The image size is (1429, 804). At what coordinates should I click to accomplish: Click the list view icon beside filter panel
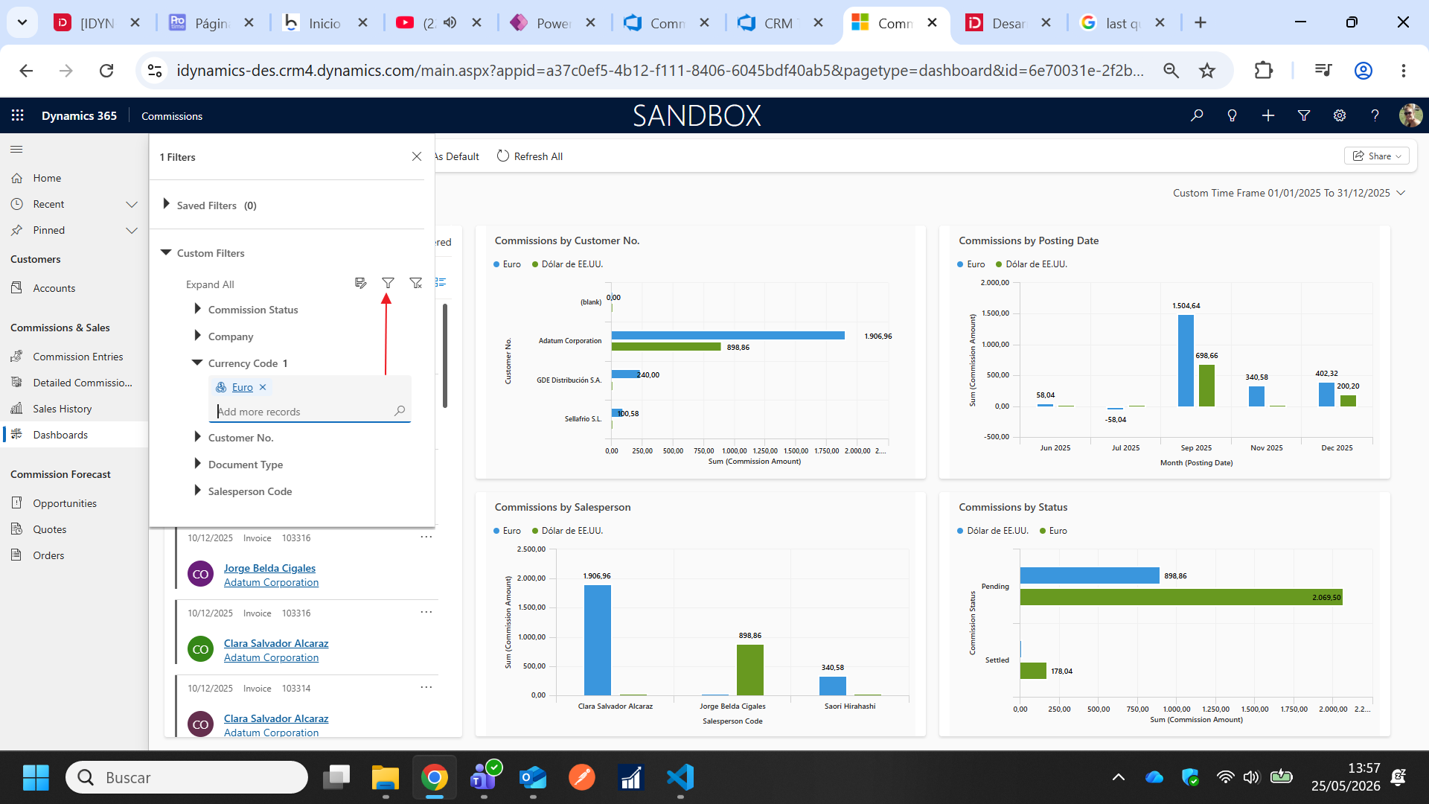click(441, 282)
